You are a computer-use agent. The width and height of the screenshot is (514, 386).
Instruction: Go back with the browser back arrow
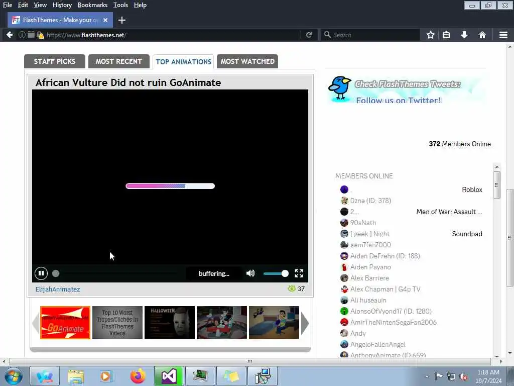click(x=10, y=35)
